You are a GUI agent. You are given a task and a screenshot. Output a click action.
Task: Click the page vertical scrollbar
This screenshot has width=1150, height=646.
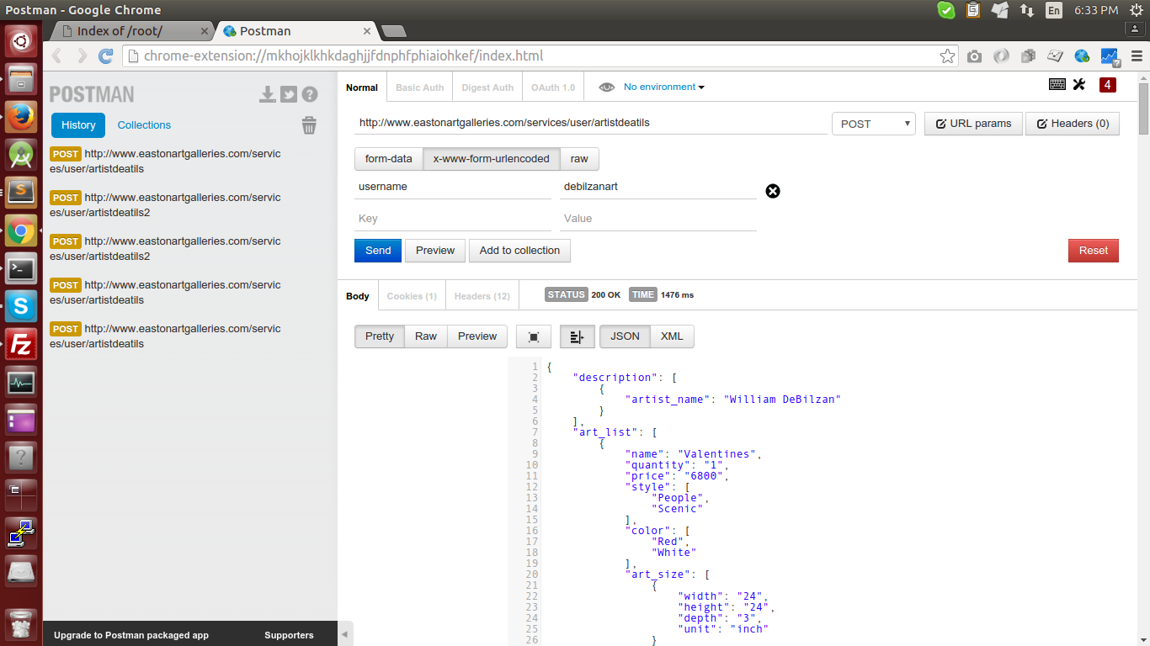[x=1143, y=109]
